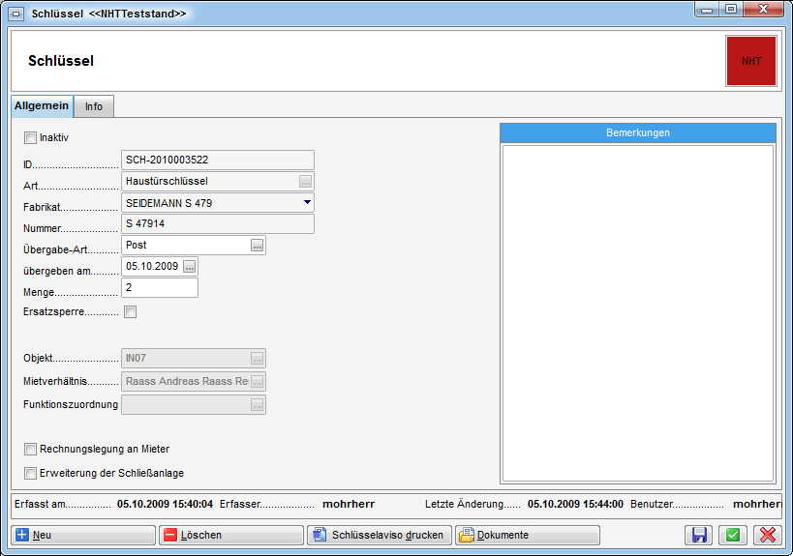This screenshot has height=556, width=793.
Task: Open the Art lookup ellipsis button
Action: coord(306,181)
